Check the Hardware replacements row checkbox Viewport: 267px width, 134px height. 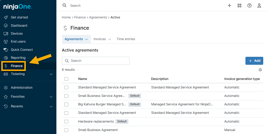point(66,122)
